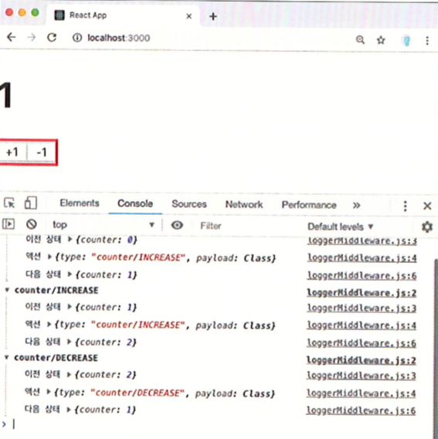Click the -1 counter button
Image resolution: width=438 pixels, height=439 pixels.
42,152
